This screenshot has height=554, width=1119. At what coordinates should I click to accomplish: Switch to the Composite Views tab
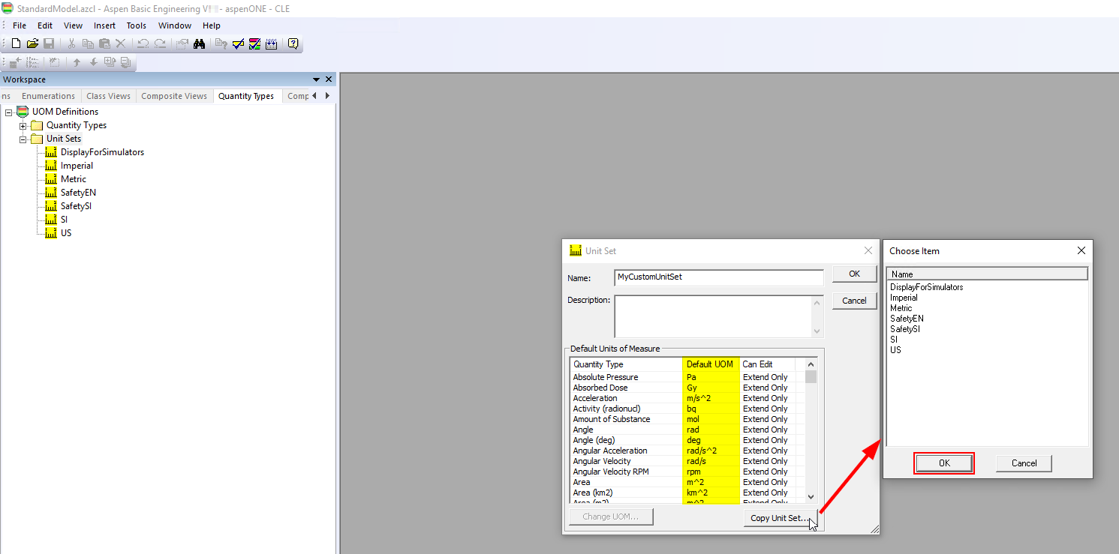[x=174, y=96]
